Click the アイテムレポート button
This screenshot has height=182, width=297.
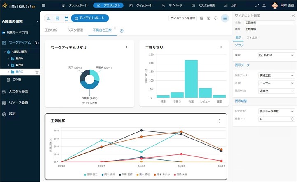(90, 19)
